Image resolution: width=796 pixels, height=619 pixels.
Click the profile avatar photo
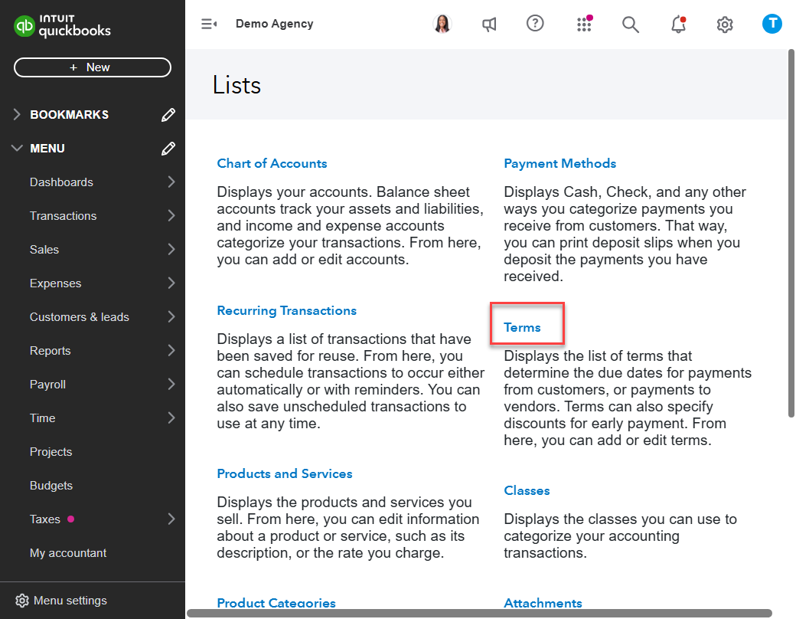tap(442, 24)
